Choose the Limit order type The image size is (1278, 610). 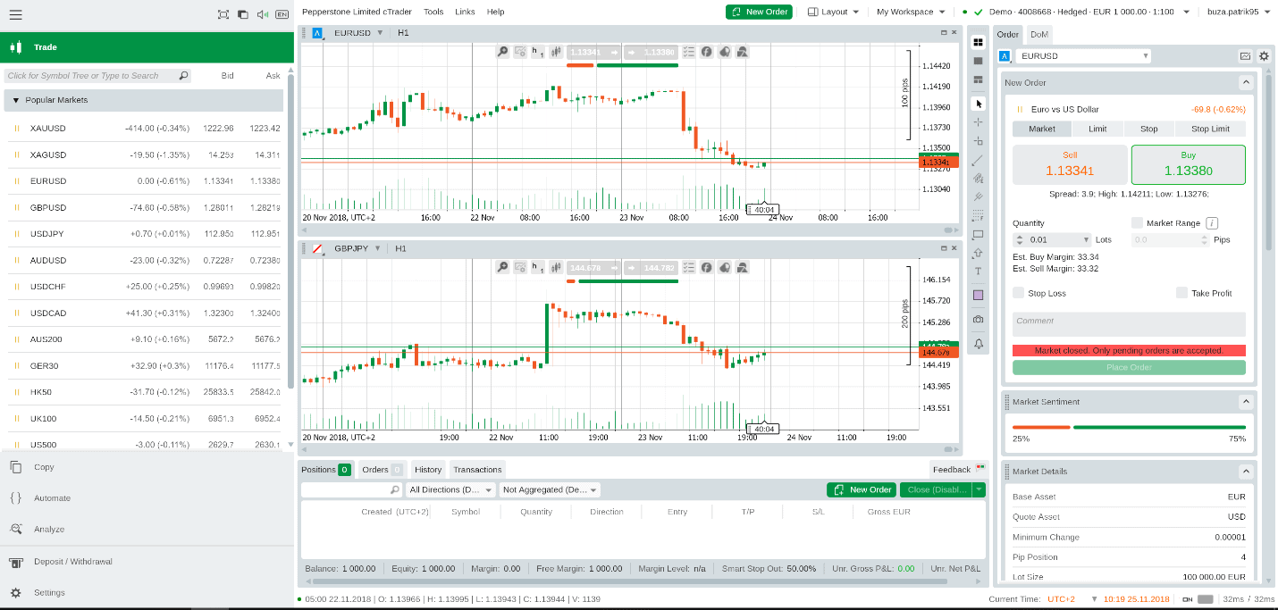1097,129
